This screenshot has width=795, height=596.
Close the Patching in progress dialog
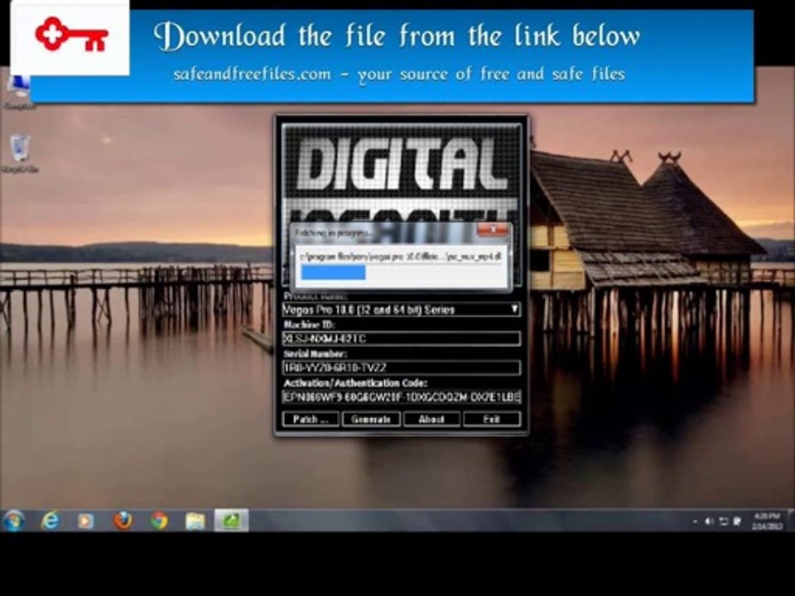[493, 231]
